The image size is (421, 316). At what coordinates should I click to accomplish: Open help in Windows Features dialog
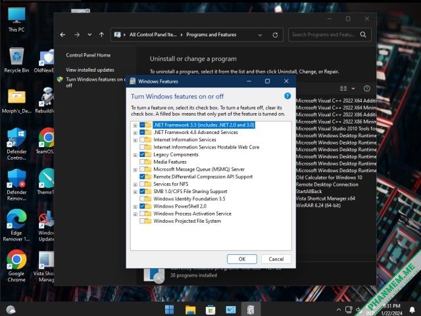click(x=287, y=96)
